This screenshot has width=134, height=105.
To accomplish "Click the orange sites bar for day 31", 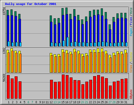I will (126, 63).
